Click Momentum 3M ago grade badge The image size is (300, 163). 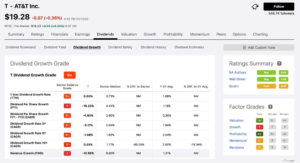(272, 141)
